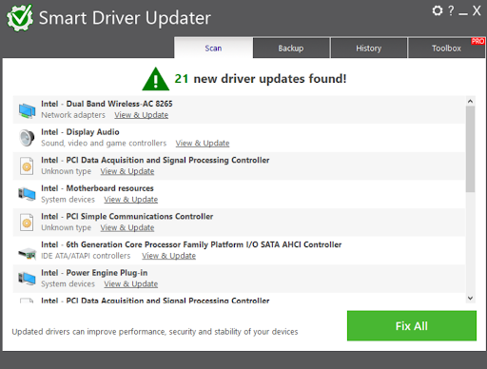Click the SATA AHCI Controller icon

click(x=28, y=254)
